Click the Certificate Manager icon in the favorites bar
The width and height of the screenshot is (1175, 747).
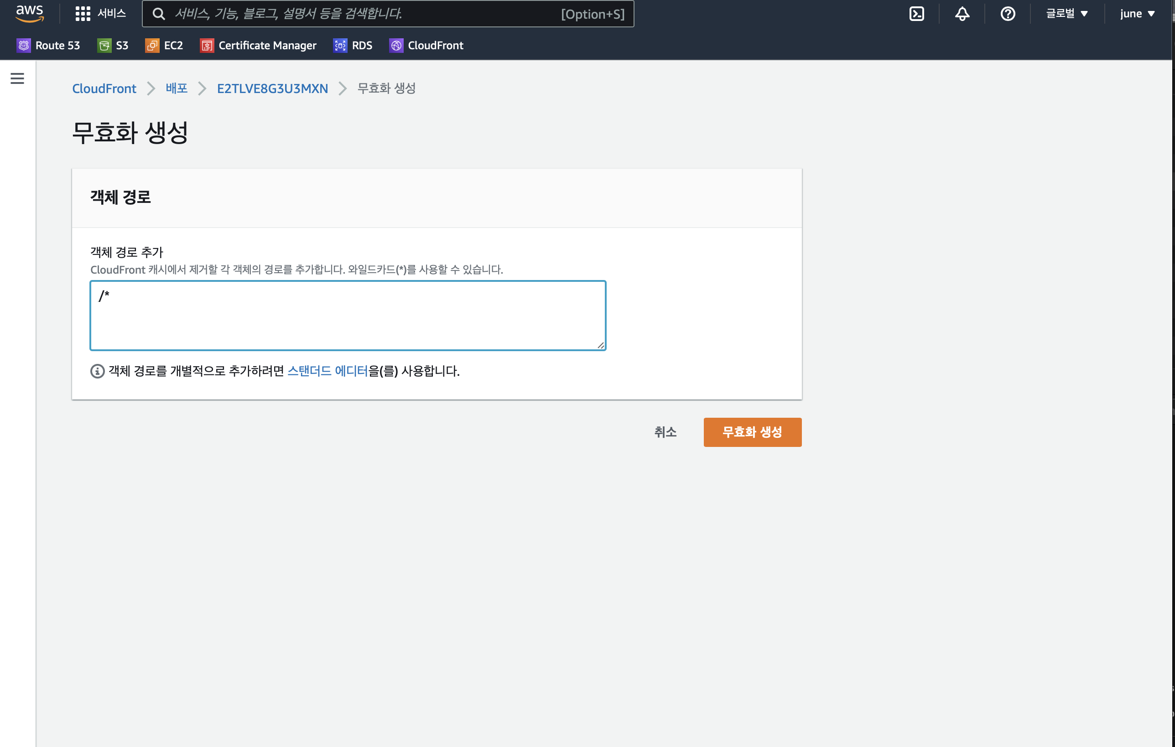[207, 45]
